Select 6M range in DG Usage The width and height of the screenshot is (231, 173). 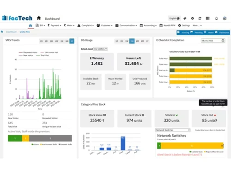coord(142,41)
